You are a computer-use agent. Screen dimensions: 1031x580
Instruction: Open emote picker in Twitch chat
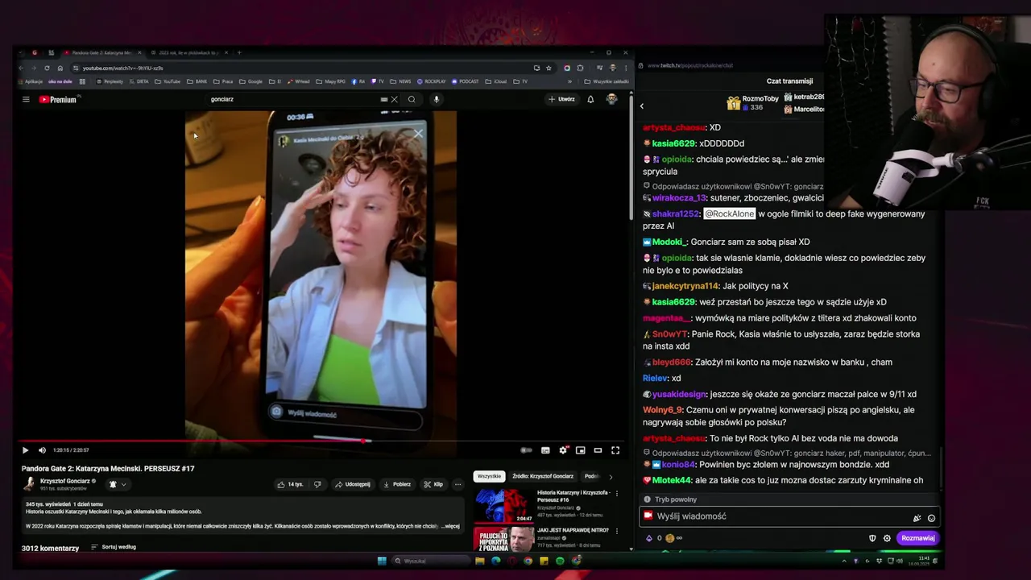coord(931,518)
